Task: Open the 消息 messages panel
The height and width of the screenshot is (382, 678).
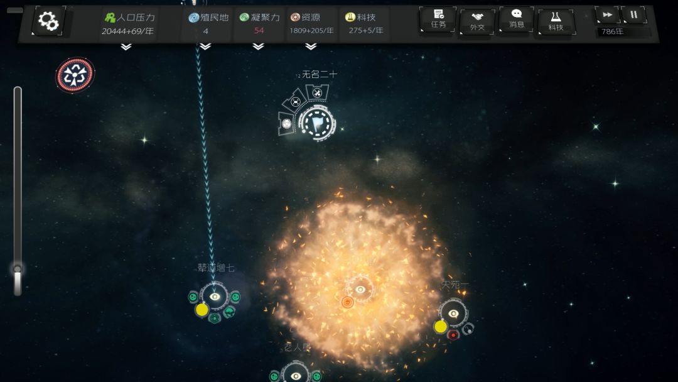Action: 516,19
